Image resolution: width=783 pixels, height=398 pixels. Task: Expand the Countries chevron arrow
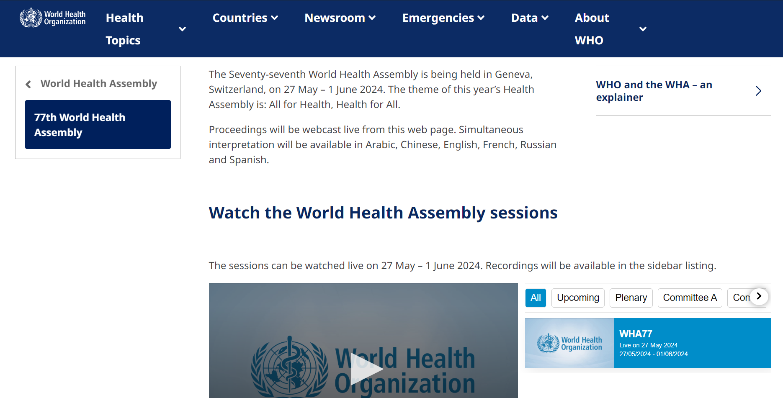click(275, 18)
